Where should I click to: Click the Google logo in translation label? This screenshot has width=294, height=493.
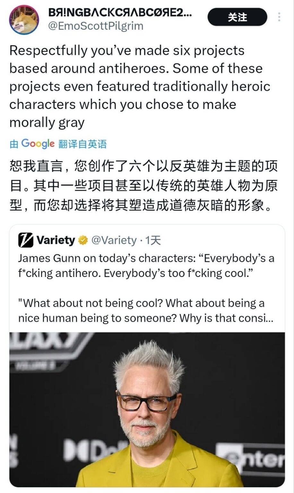pyautogui.click(x=38, y=144)
